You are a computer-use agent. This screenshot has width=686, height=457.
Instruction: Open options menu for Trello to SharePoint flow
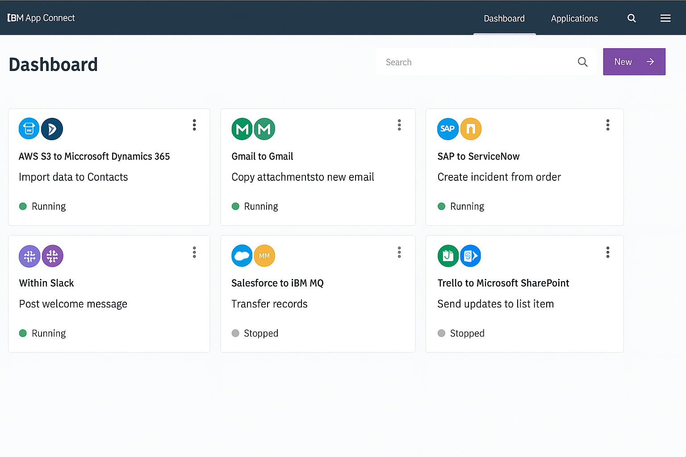pyautogui.click(x=608, y=252)
